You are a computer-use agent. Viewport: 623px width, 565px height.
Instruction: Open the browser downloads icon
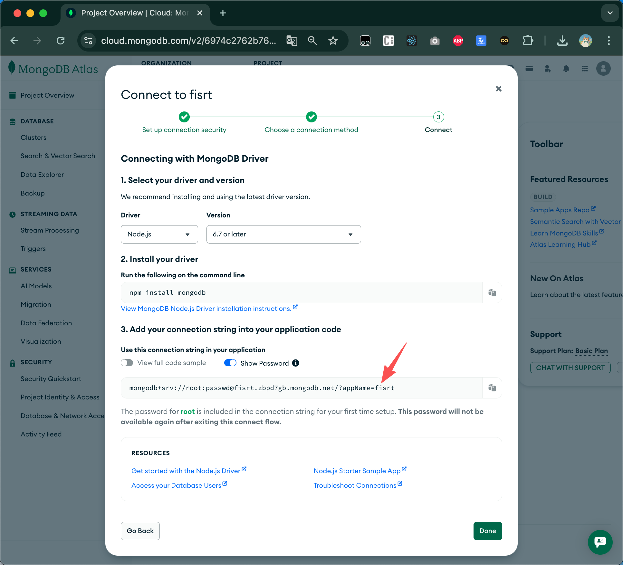pos(562,41)
